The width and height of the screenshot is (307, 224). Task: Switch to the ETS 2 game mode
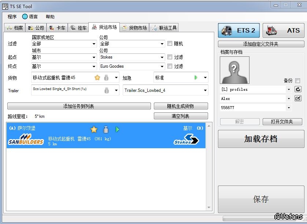[239, 30]
